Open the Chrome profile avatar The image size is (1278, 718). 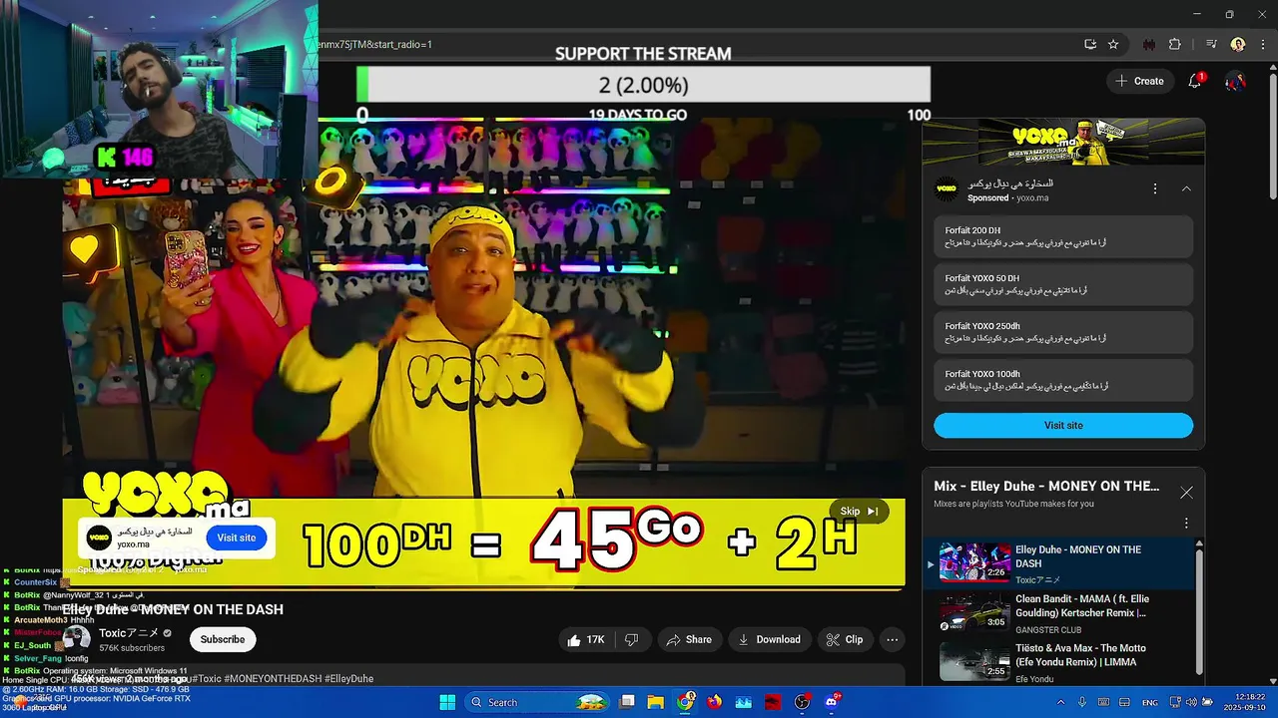[x=1238, y=44]
